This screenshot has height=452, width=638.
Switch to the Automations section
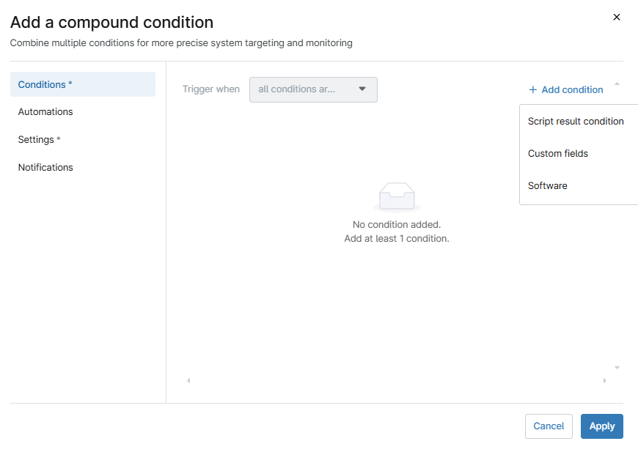click(x=45, y=111)
